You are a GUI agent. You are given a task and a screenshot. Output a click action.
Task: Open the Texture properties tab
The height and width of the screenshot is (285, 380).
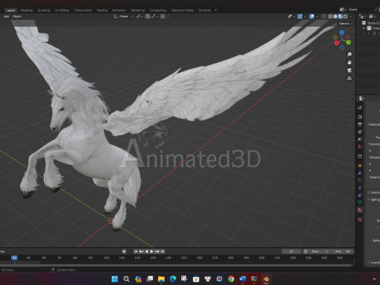[x=360, y=219]
